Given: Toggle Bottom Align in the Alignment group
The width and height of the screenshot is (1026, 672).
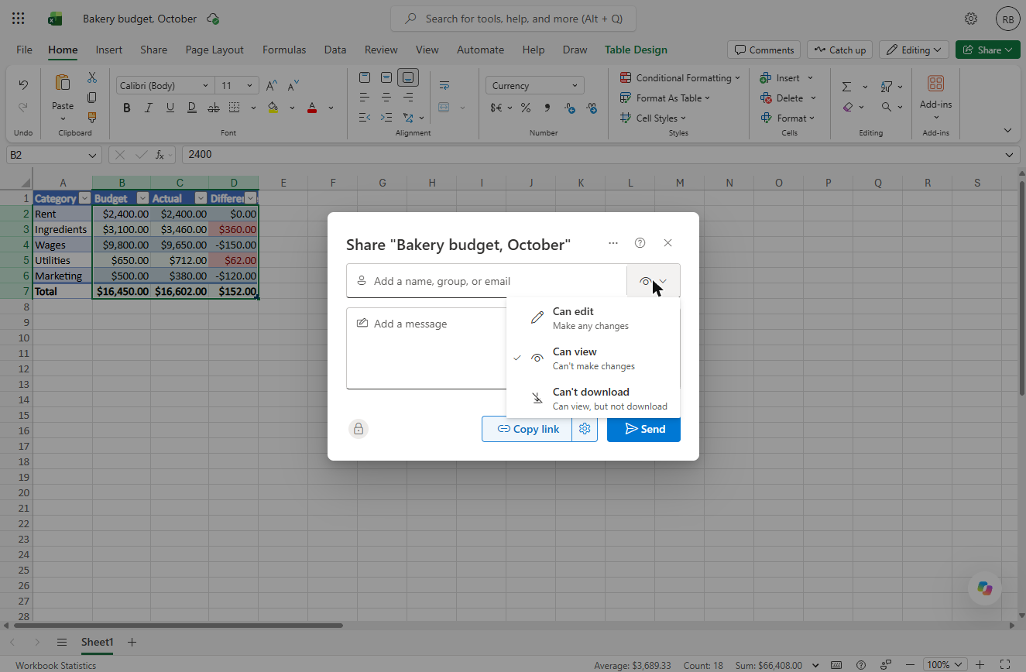Looking at the screenshot, I should 408,77.
